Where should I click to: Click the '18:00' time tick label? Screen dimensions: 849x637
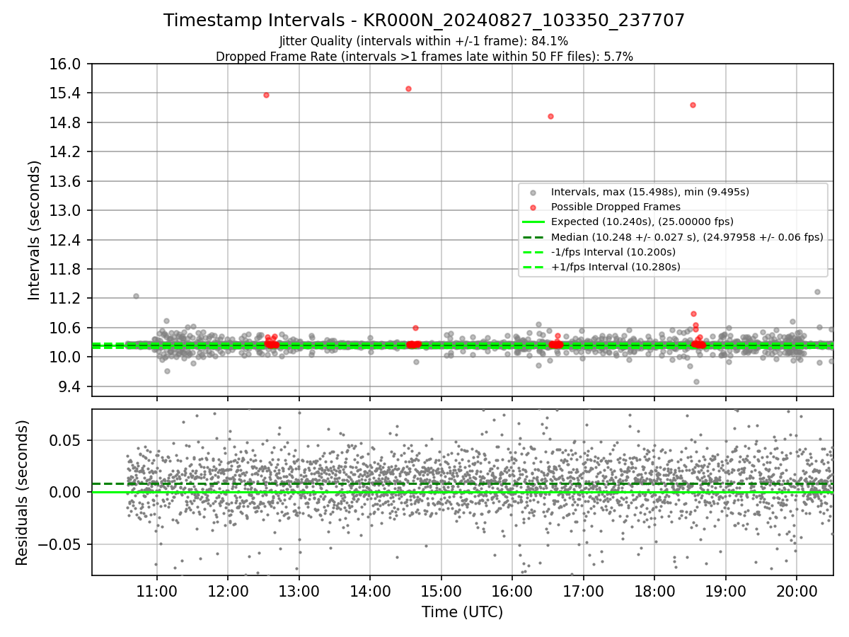point(654,592)
